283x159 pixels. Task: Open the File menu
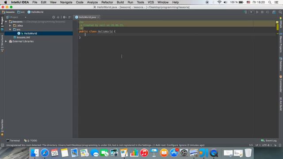(35, 2)
